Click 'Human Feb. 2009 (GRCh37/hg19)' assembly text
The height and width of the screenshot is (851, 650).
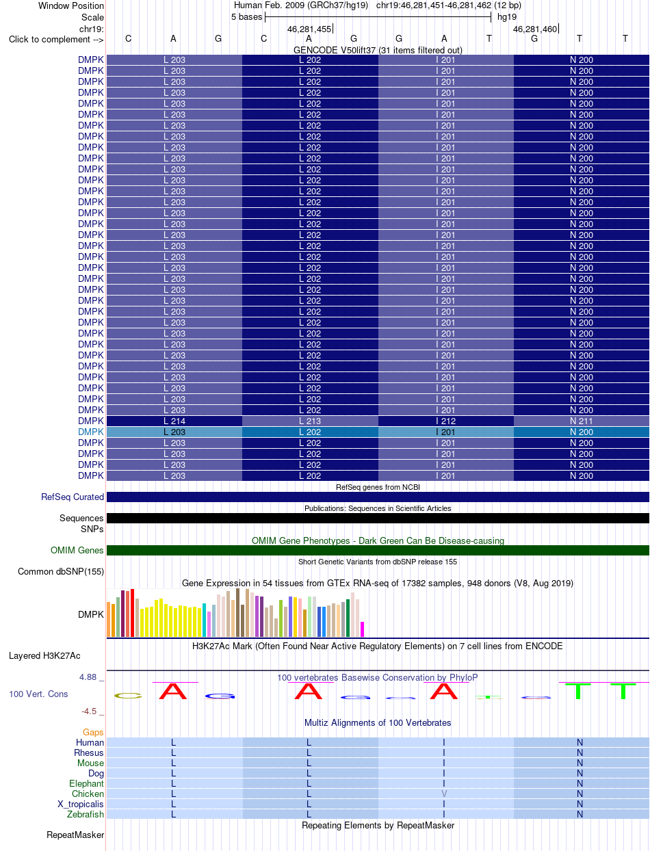point(301,5)
